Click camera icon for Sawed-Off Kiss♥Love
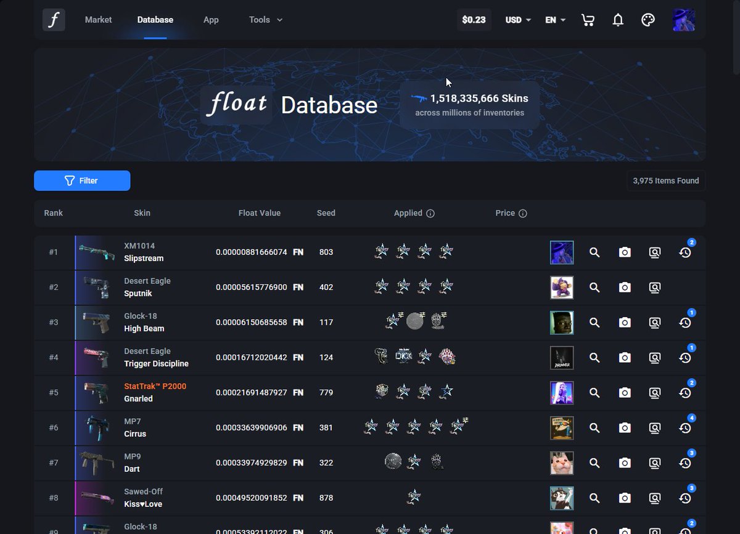The width and height of the screenshot is (740, 534). [625, 498]
